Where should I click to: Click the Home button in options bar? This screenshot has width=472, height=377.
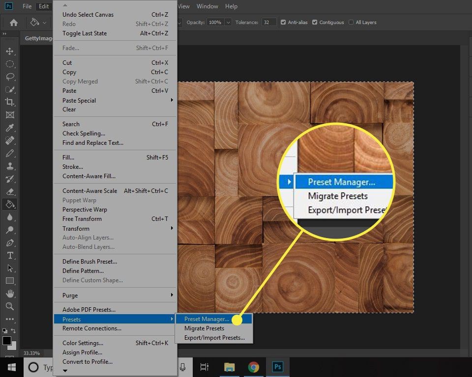(x=14, y=23)
